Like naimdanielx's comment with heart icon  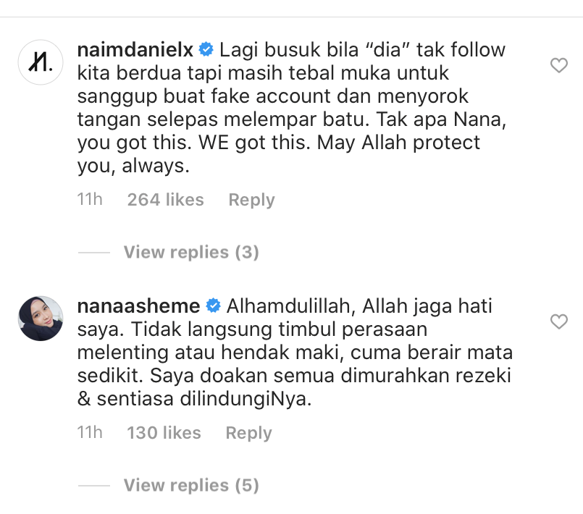[559, 65]
